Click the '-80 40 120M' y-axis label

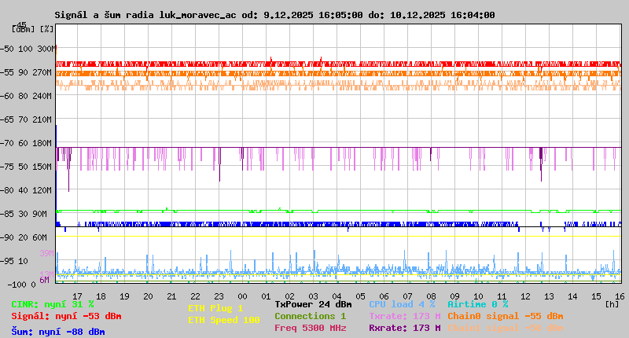point(26,190)
